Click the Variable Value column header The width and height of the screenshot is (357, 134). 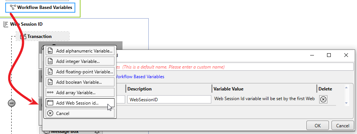click(x=229, y=89)
